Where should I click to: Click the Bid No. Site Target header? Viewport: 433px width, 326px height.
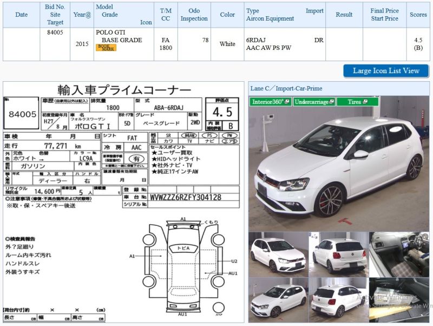pos(55,15)
